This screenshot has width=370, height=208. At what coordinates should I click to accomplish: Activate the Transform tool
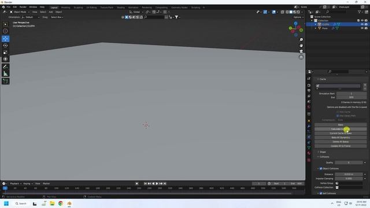tap(5, 59)
